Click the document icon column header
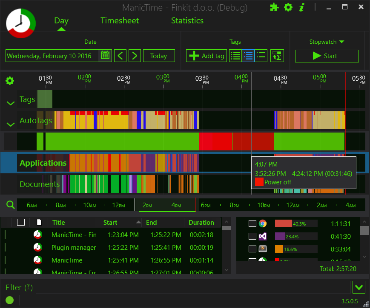The height and width of the screenshot is (308, 370). coord(39,222)
